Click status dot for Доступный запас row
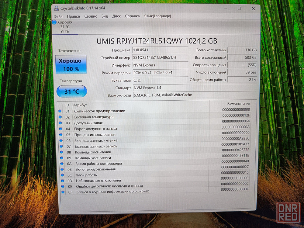The height and width of the screenshot is (228, 304). [60, 123]
